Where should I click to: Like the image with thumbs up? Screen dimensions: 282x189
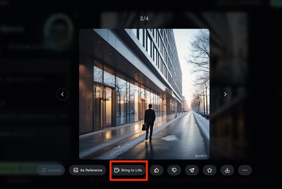(157, 170)
